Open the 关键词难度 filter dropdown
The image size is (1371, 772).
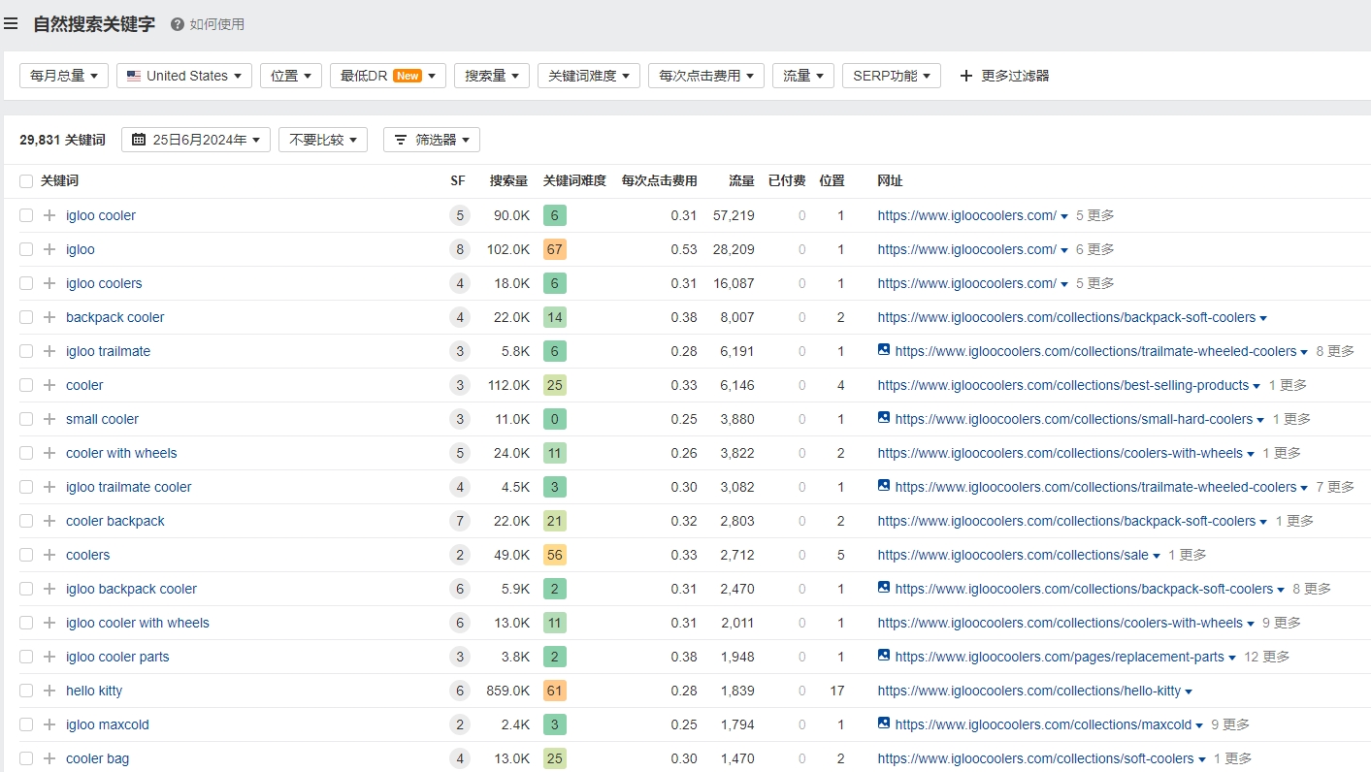[x=589, y=76]
